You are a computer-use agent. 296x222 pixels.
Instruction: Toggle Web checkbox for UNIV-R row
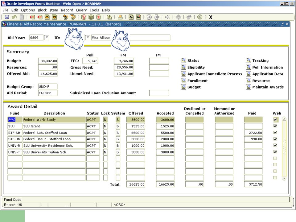tap(275, 145)
